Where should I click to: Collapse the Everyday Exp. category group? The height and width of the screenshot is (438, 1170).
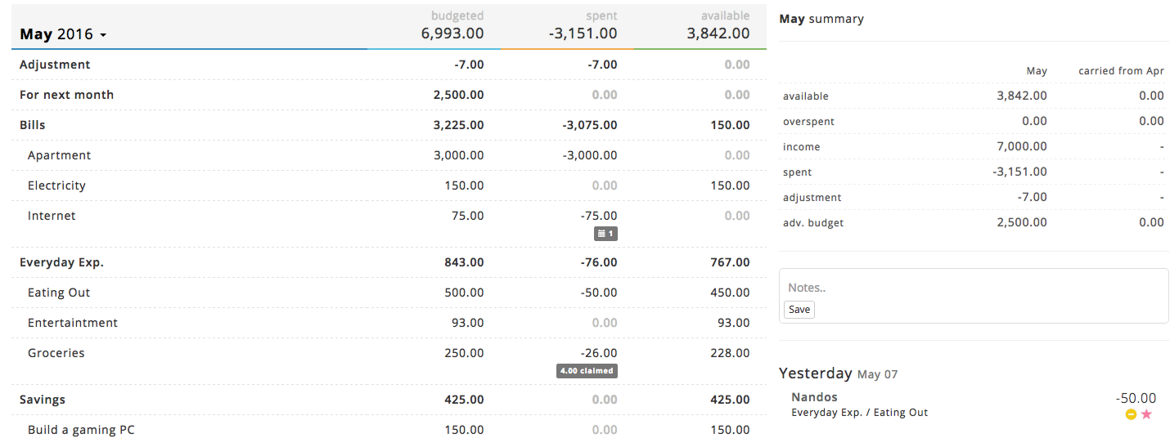[61, 262]
